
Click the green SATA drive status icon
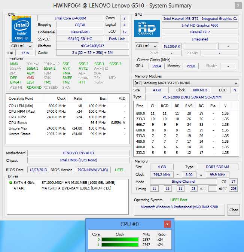pyautogui.click(x=10, y=183)
